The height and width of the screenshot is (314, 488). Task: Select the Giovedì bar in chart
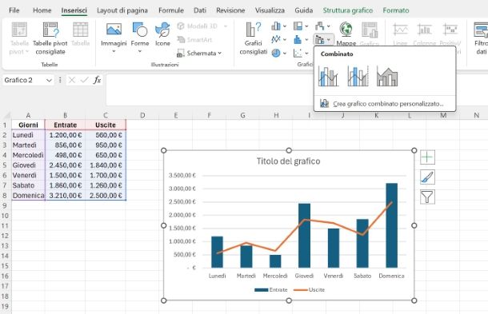tap(304, 236)
